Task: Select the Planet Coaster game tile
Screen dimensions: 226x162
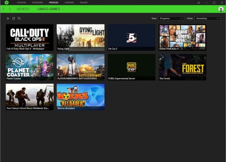Action: [x=30, y=67]
